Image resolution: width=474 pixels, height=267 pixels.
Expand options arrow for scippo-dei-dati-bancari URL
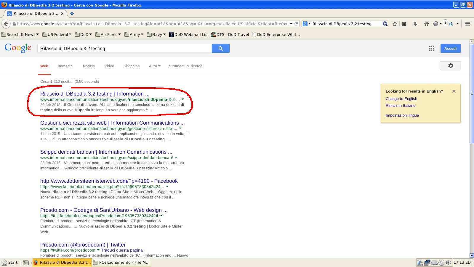[x=176, y=158]
